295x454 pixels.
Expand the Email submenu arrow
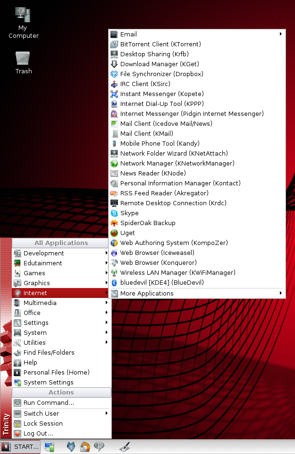[280, 34]
